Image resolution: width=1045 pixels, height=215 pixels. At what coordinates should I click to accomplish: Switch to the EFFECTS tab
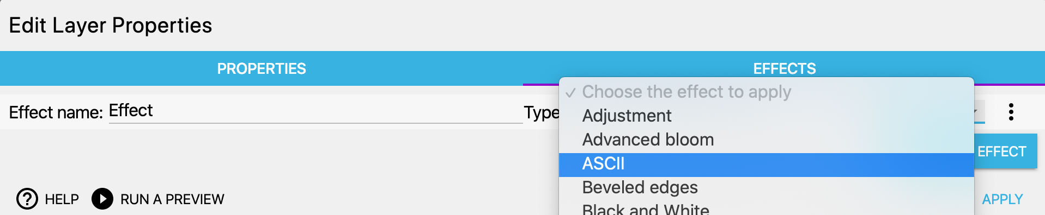[x=784, y=68]
